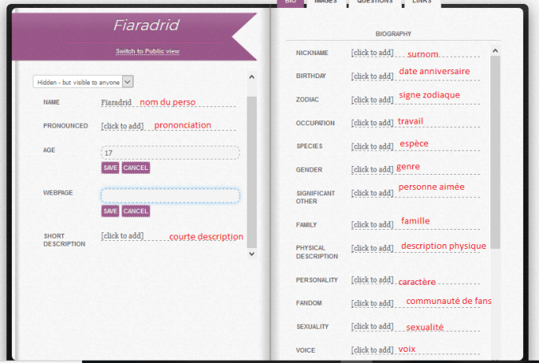Screen dimensions: 539x363
Task: Cancel editing the Webpage field
Action: point(136,211)
